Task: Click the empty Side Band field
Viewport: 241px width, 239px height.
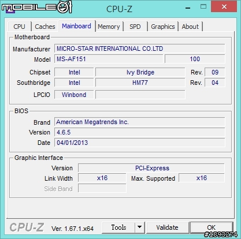Action: tap(102, 188)
